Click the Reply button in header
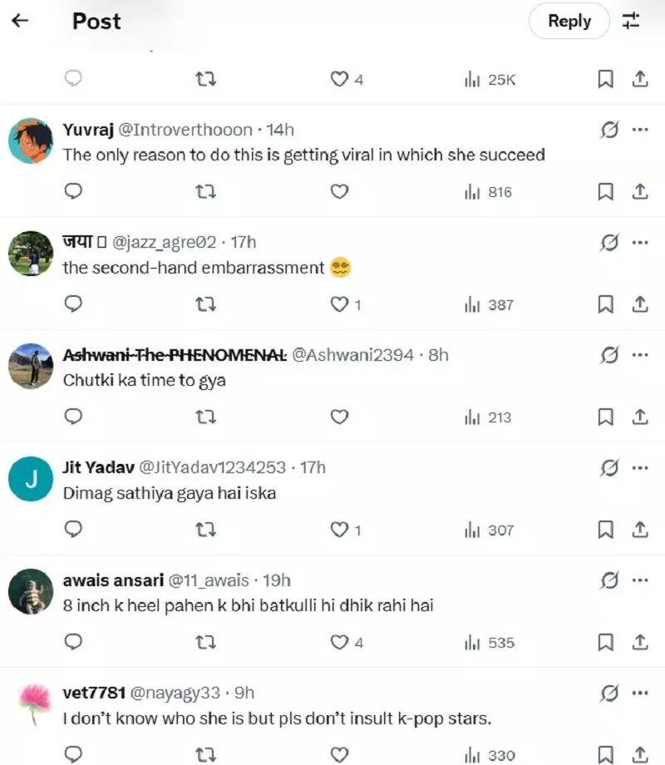This screenshot has width=665, height=765. (569, 22)
